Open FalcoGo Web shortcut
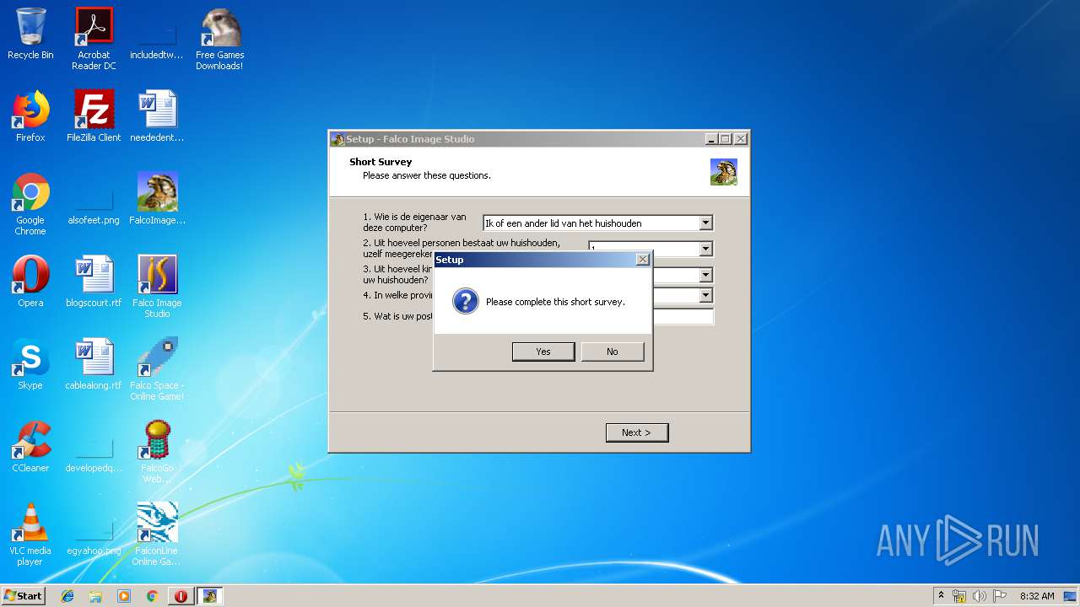The height and width of the screenshot is (607, 1080). point(157,452)
